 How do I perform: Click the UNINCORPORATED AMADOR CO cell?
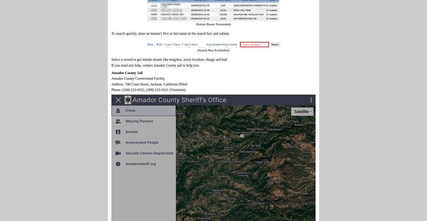(x=249, y=6)
